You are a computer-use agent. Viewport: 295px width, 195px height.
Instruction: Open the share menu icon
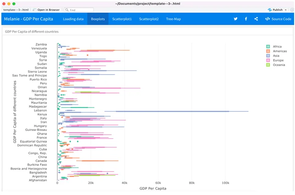coord(256,19)
